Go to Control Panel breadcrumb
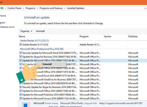 point(14,8)
